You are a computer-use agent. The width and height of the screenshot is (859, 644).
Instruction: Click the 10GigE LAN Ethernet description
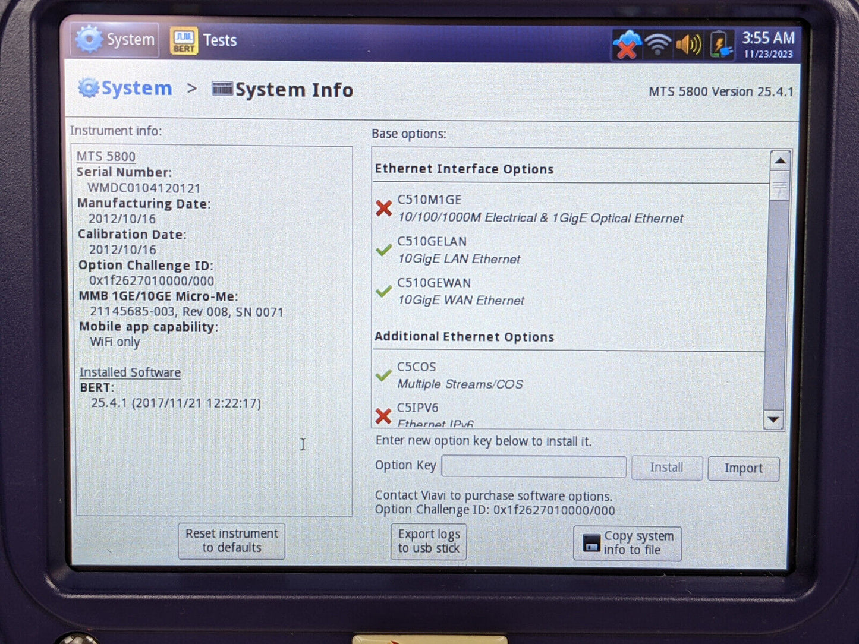pyautogui.click(x=459, y=259)
